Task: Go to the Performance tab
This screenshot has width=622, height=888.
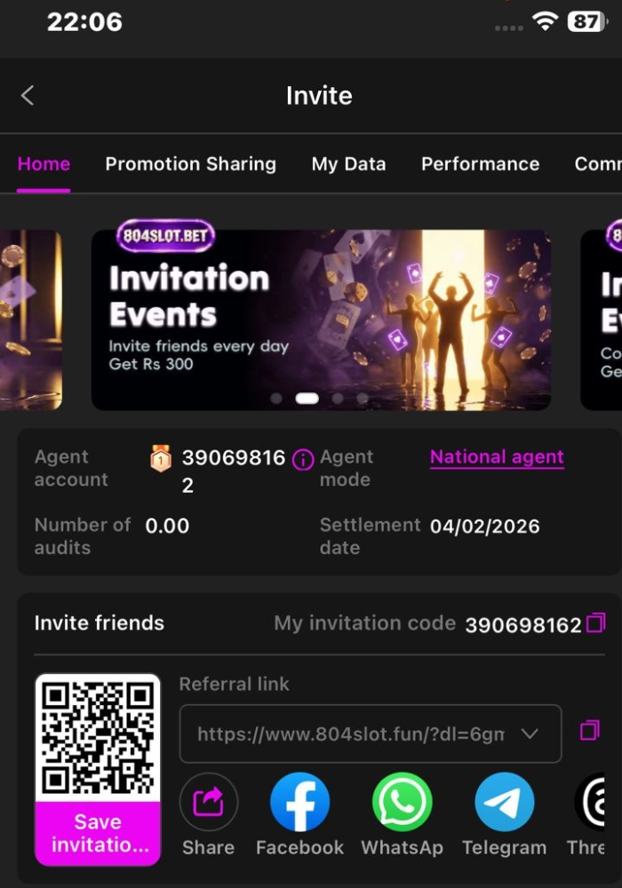Action: [481, 164]
